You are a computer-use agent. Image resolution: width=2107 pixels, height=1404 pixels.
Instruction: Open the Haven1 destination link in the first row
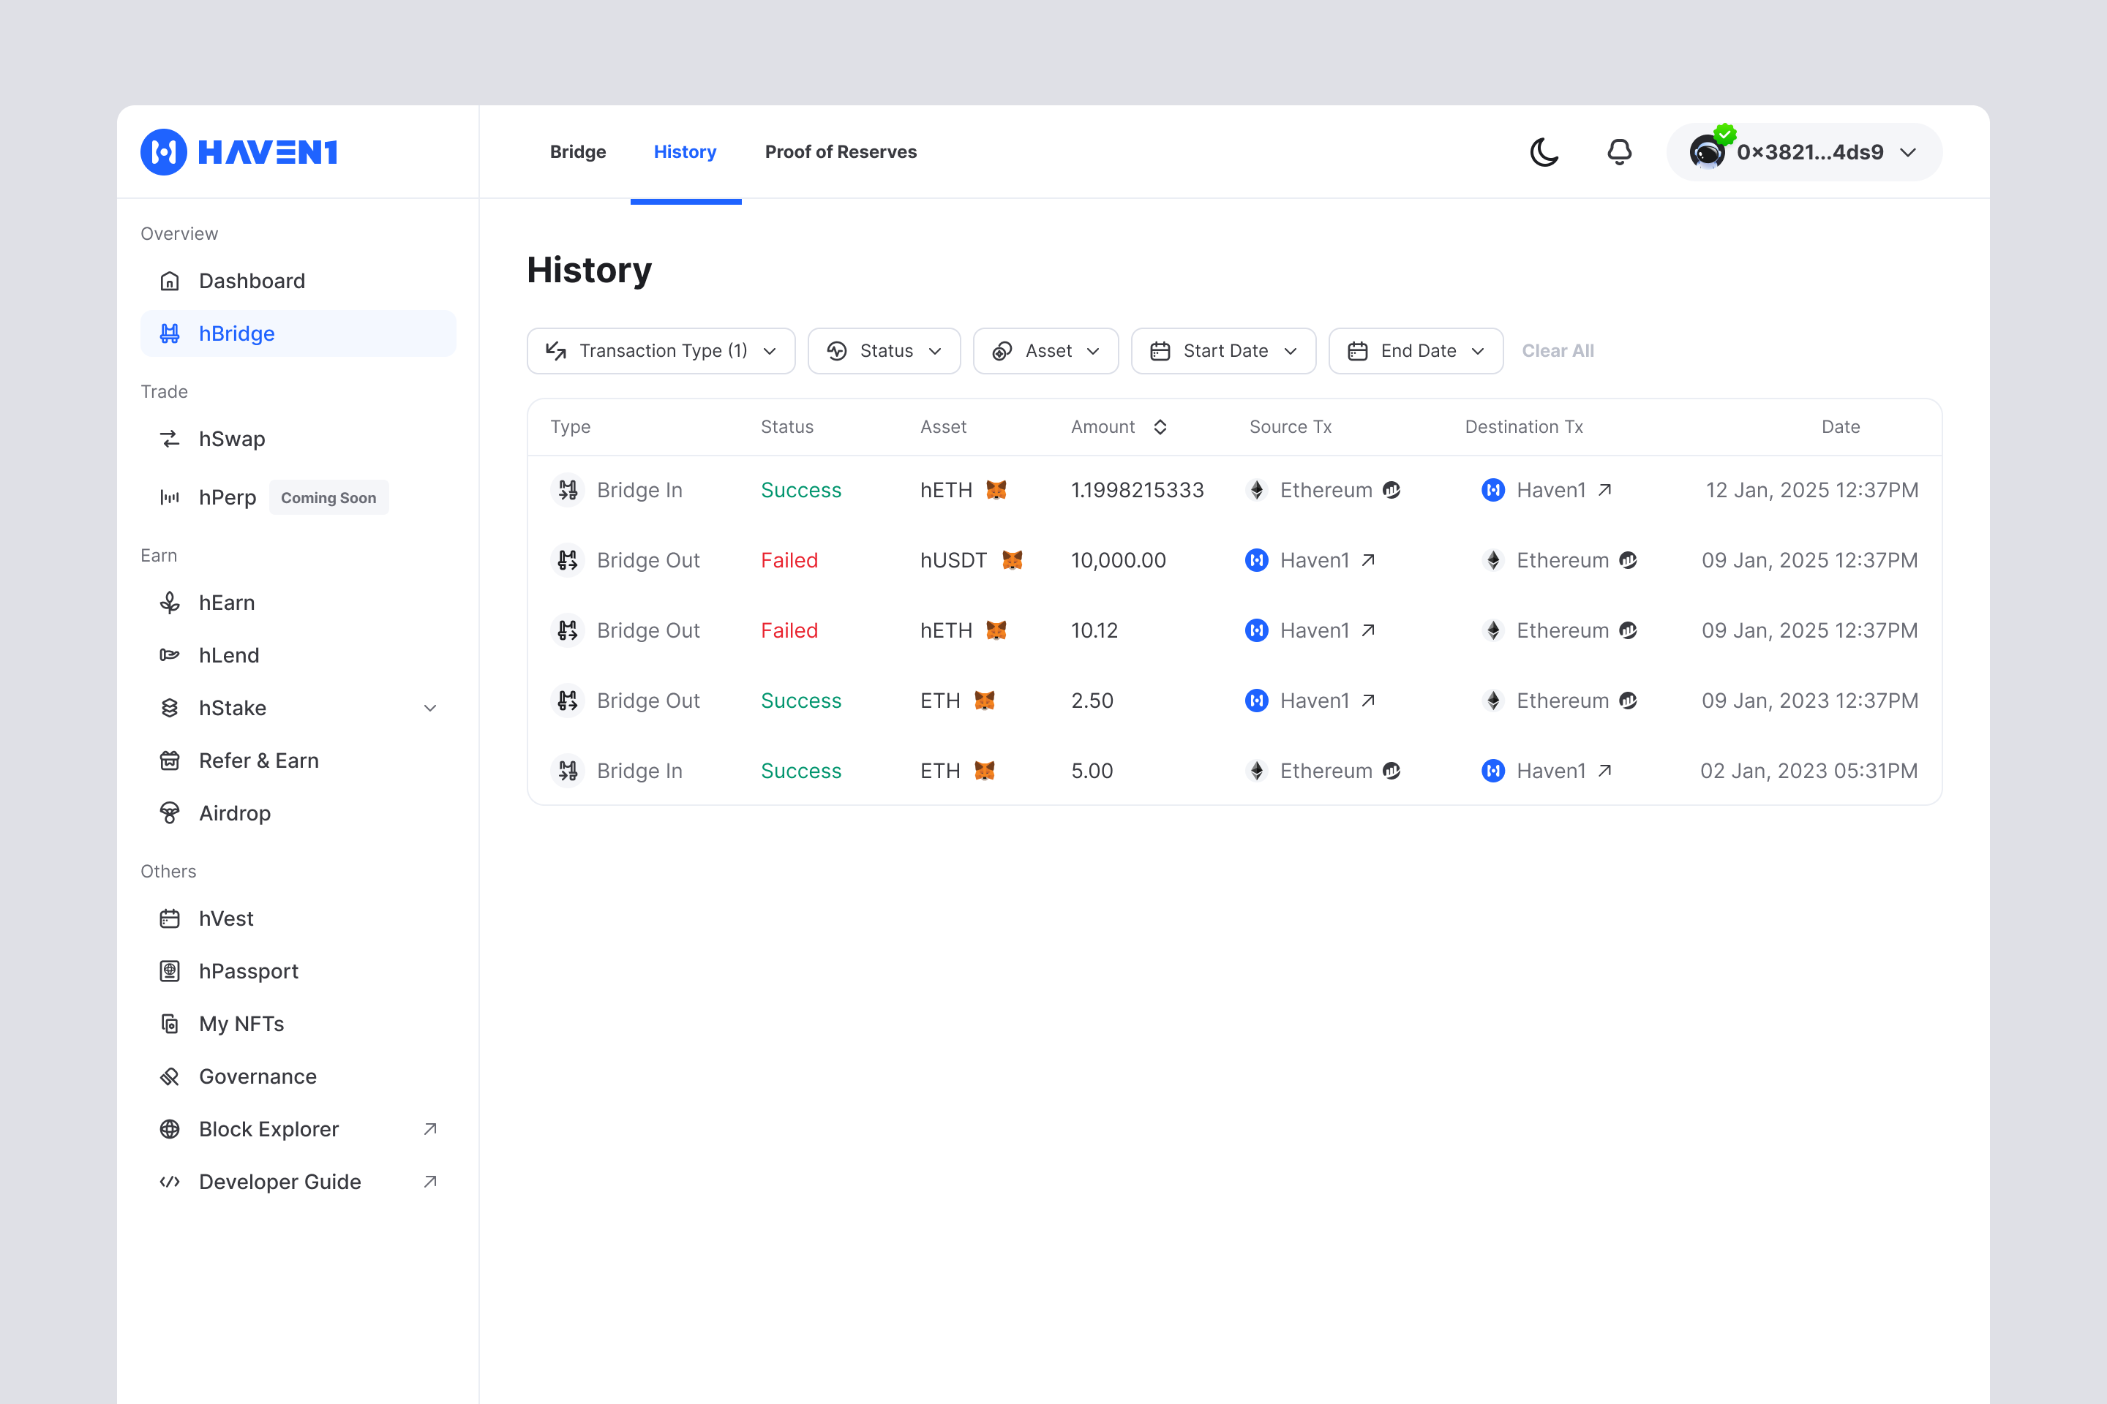point(1604,490)
